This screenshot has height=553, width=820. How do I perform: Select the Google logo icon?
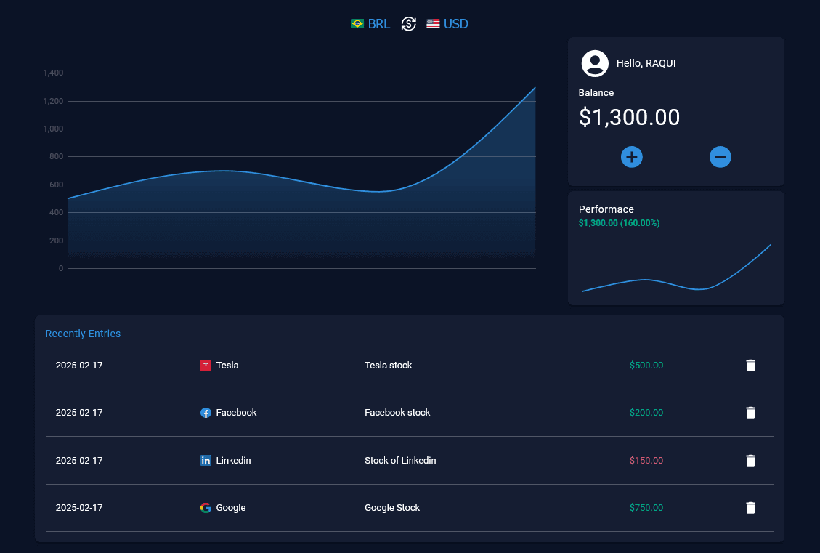point(205,508)
